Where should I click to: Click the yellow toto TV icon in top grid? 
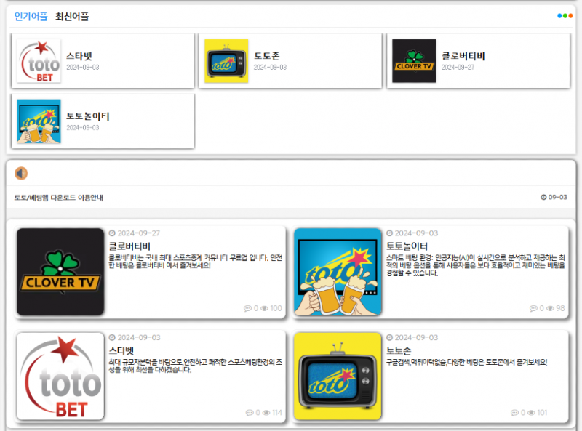click(x=226, y=61)
